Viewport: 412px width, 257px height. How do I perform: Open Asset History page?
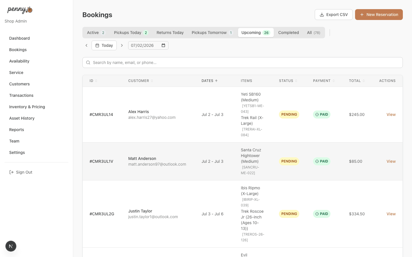coord(22,118)
